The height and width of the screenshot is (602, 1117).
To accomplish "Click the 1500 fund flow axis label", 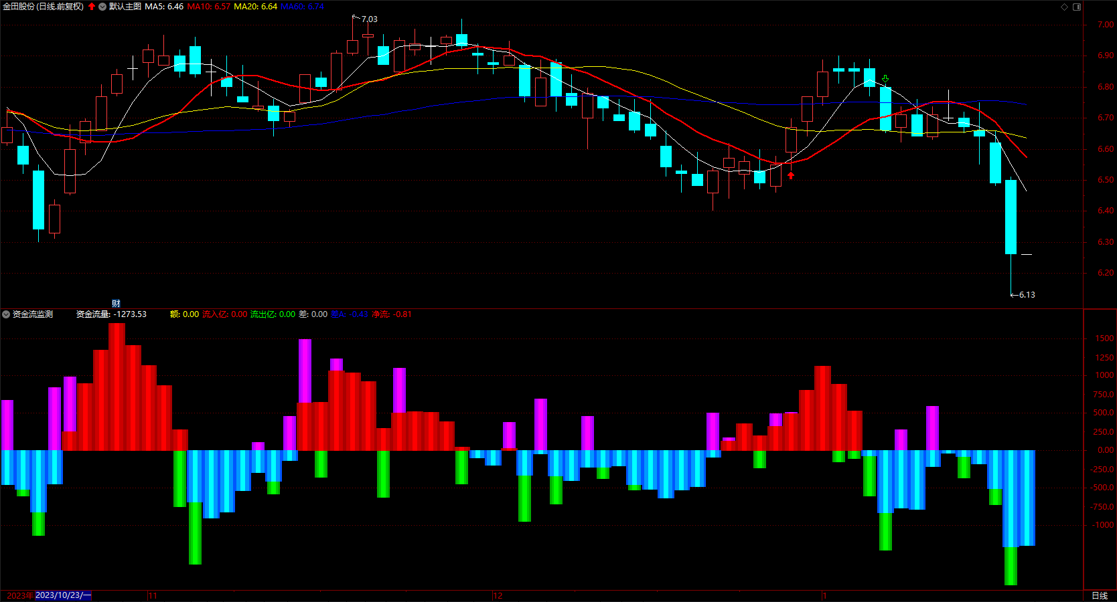I will pos(1105,339).
